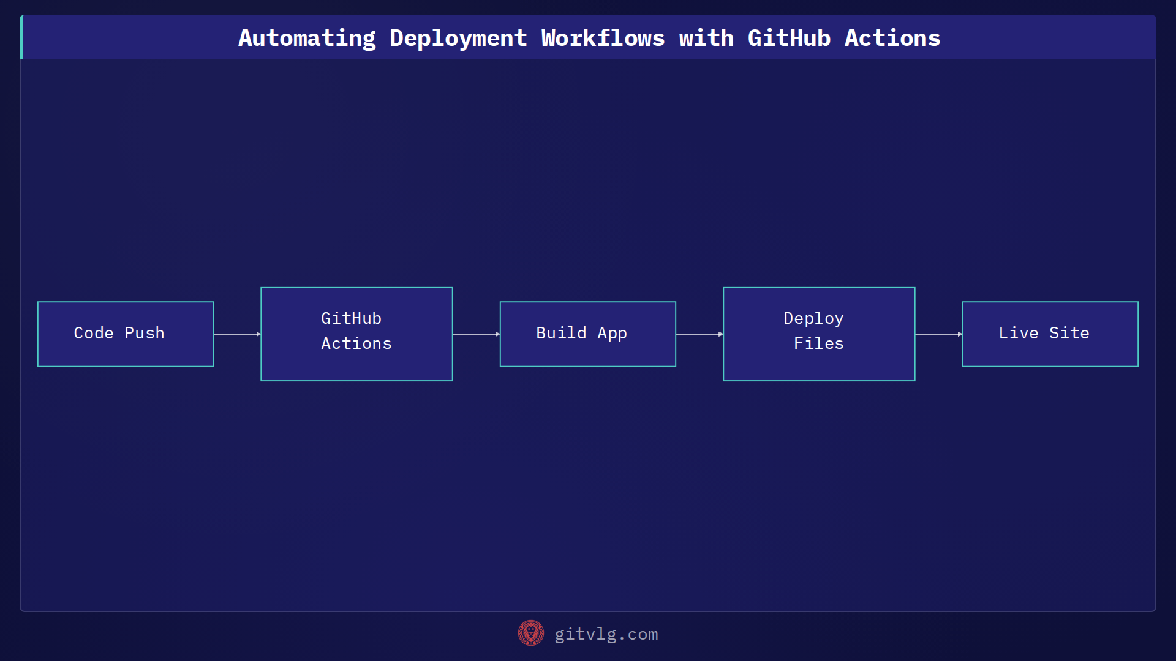Click the title 'Automating Deployment Workflows with GitHub Actions'
Viewport: 1176px width, 661px height.
[x=589, y=38]
